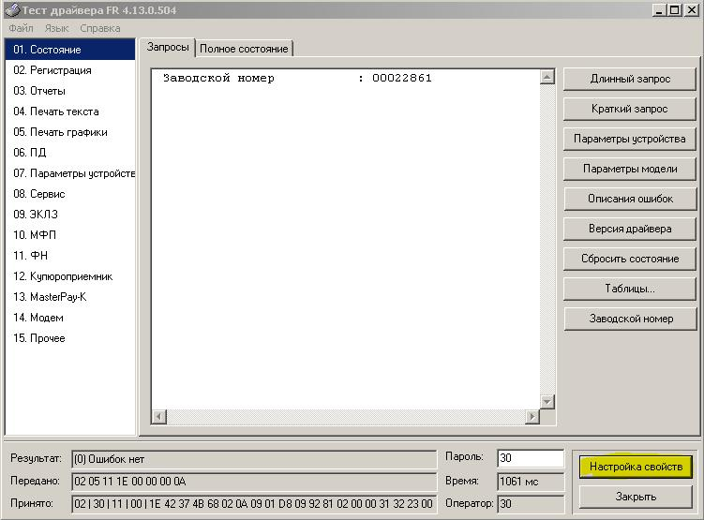Open Таблицы... dialog
The width and height of the screenshot is (704, 520).
[630, 289]
